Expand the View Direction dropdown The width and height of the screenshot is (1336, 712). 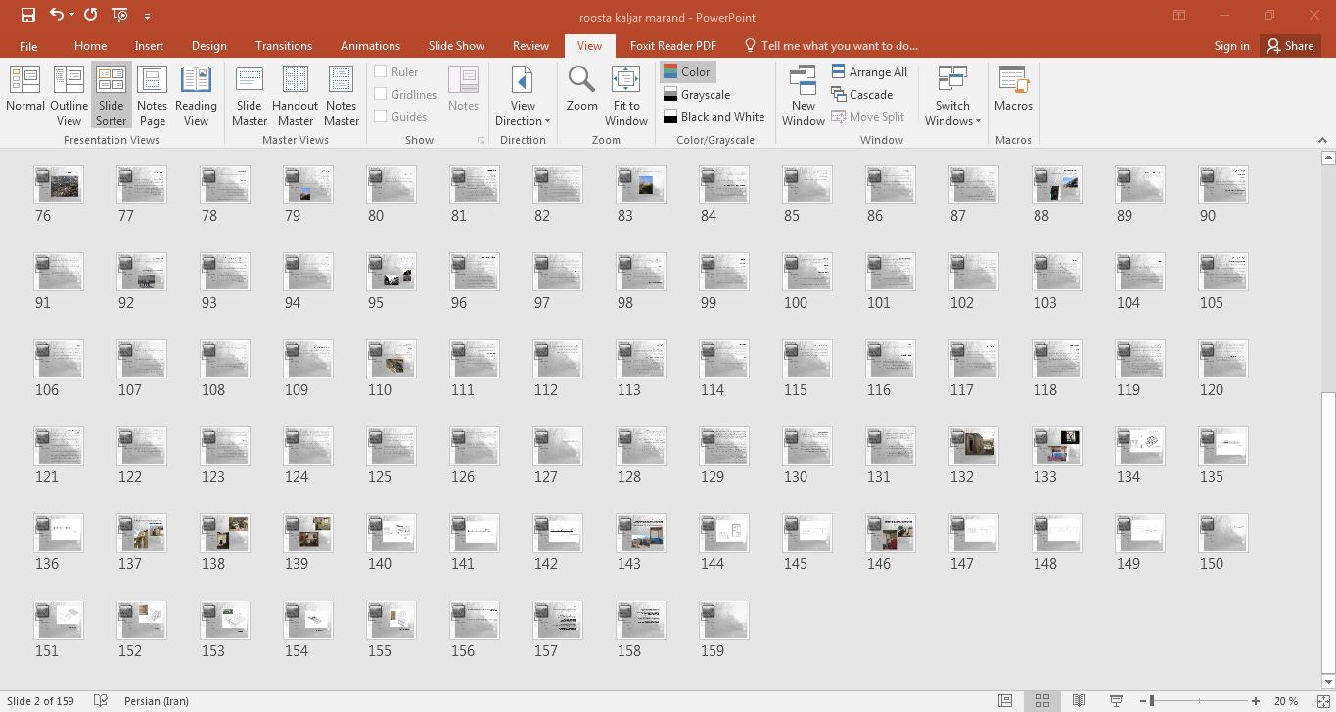pos(523,96)
